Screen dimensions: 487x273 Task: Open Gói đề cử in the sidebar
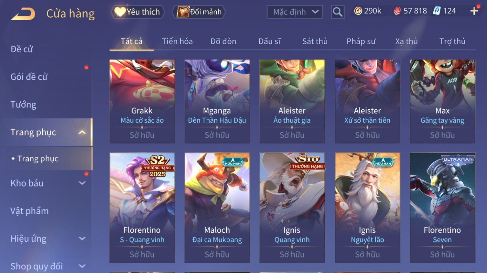click(x=29, y=77)
